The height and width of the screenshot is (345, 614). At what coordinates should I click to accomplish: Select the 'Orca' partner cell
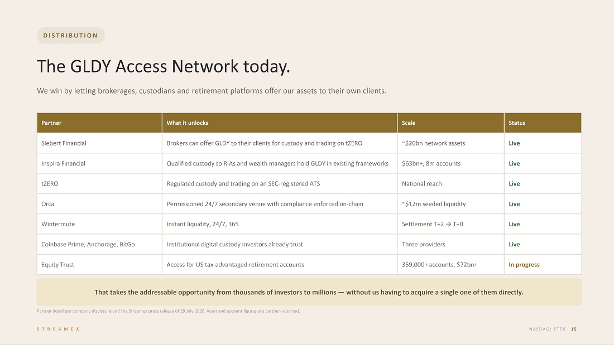pos(99,204)
